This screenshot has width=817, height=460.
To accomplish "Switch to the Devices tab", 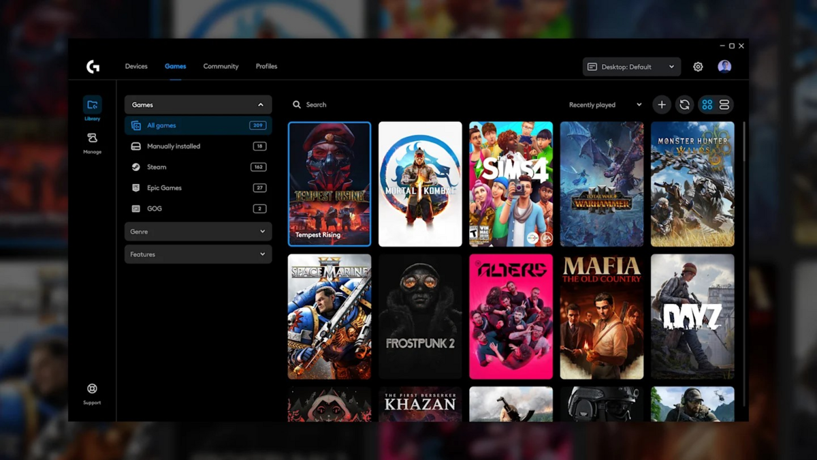I will (x=136, y=66).
